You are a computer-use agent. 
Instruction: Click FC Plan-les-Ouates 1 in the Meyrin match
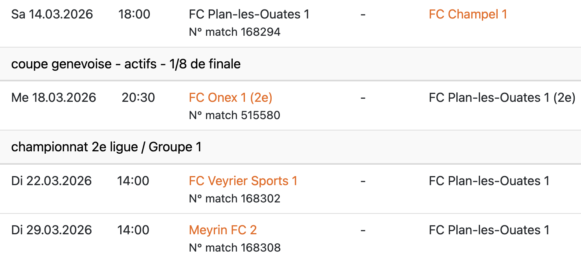click(489, 230)
